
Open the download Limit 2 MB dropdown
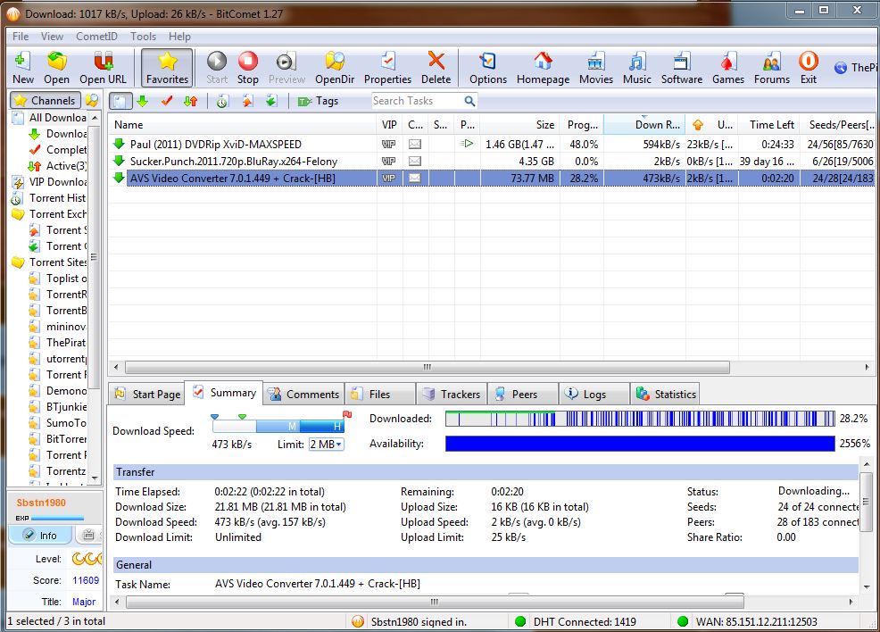(326, 445)
